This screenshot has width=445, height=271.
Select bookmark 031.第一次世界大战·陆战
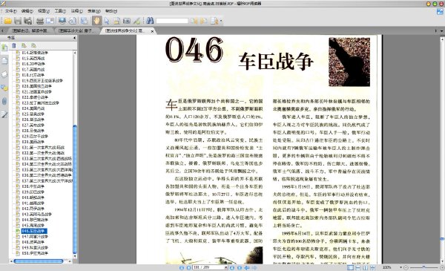pyautogui.click(x=43, y=148)
